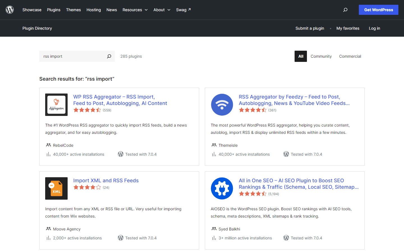Expand the About dropdown menu
This screenshot has width=404, height=252.
[162, 10]
